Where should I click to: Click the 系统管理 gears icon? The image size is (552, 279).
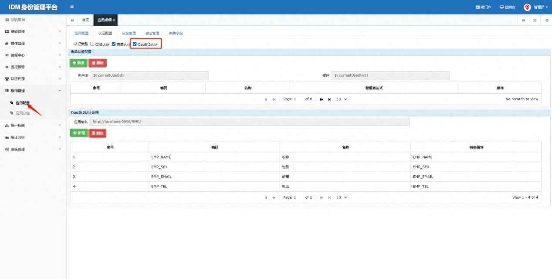(7, 149)
